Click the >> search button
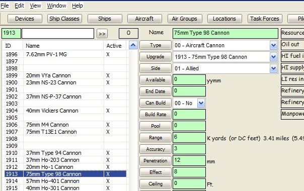304x191 pixels. (x=102, y=34)
